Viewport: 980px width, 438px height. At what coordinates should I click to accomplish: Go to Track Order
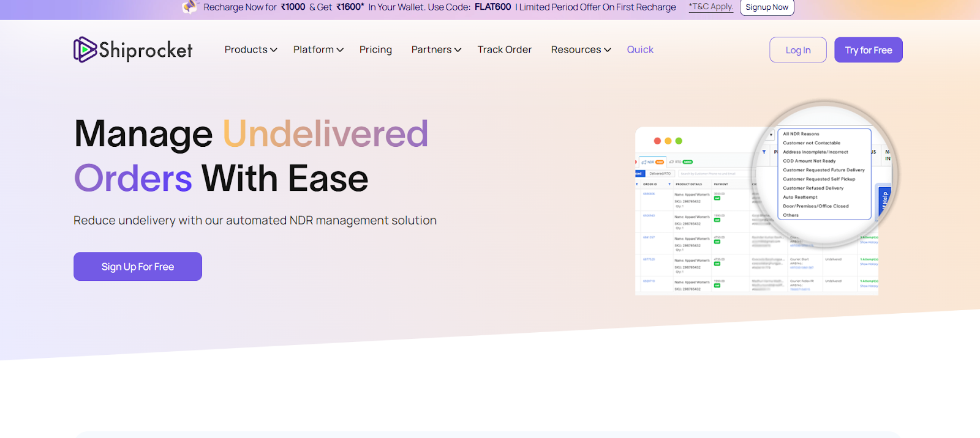pyautogui.click(x=504, y=50)
